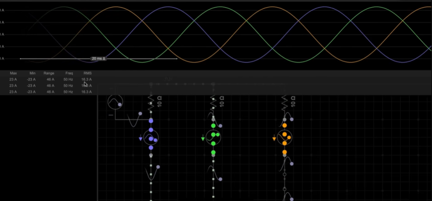432x201 pixels.
Task: Click the third row 50 Hz frequency value
Action: click(68, 92)
